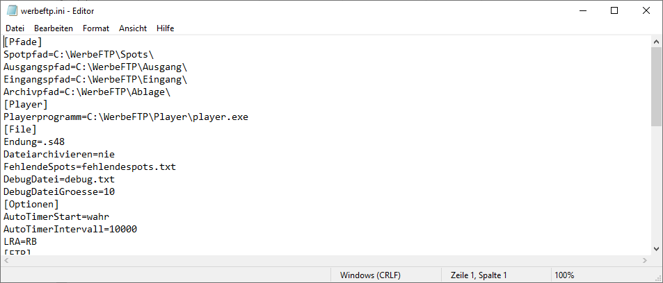
Task: Click the Windows (CRLF) status bar field
Action: pos(370,275)
